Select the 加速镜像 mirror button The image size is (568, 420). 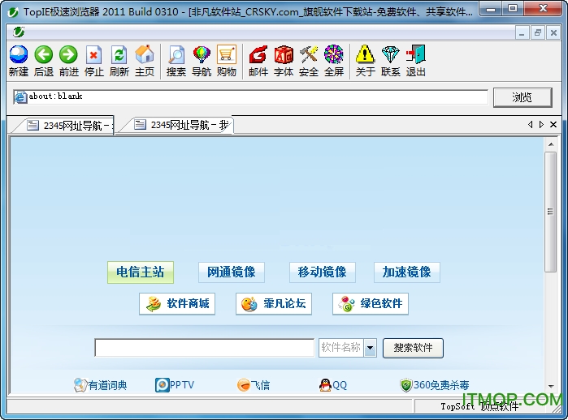[x=407, y=272]
